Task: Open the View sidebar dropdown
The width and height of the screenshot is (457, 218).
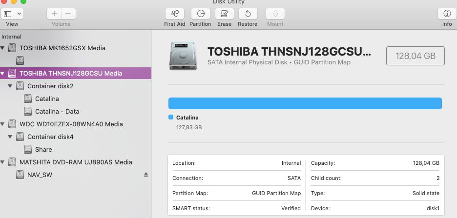Action: click(12, 13)
